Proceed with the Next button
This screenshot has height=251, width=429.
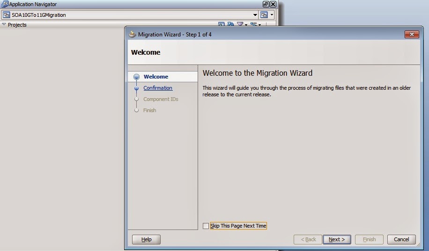337,239
